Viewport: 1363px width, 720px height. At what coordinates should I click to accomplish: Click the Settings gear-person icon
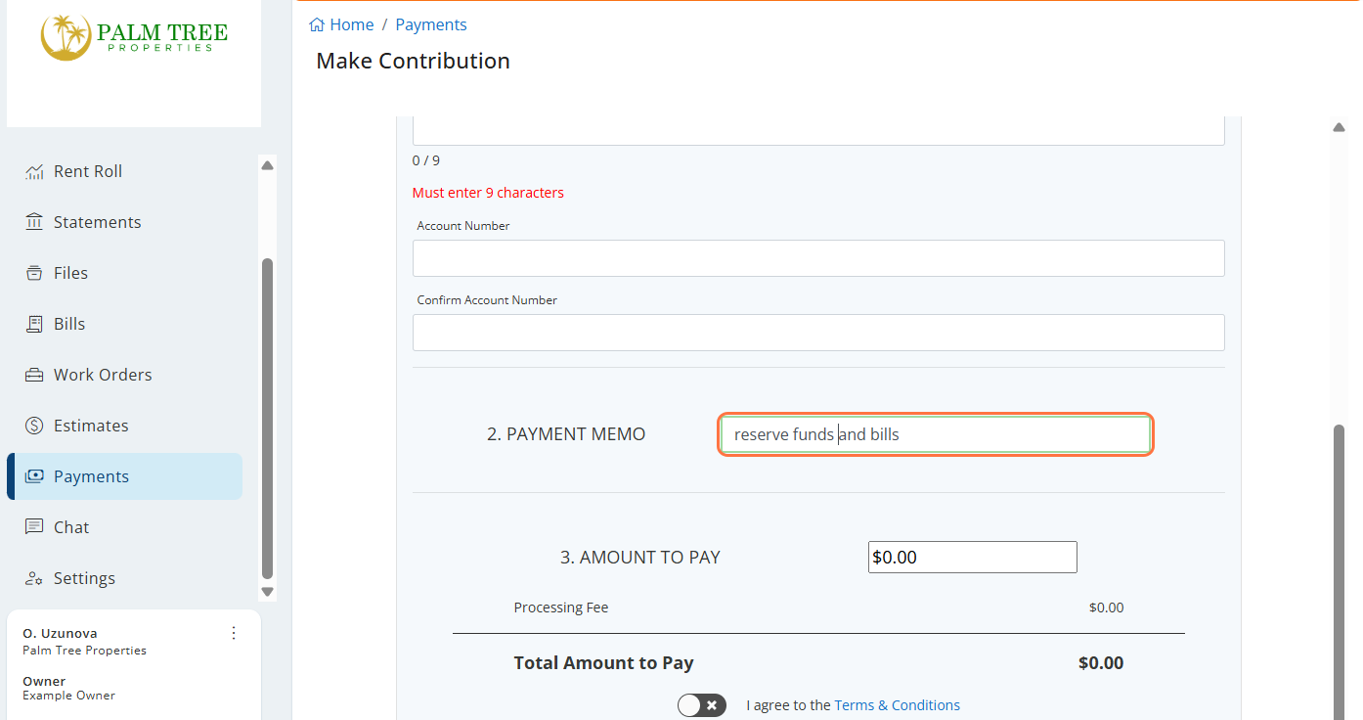34,578
